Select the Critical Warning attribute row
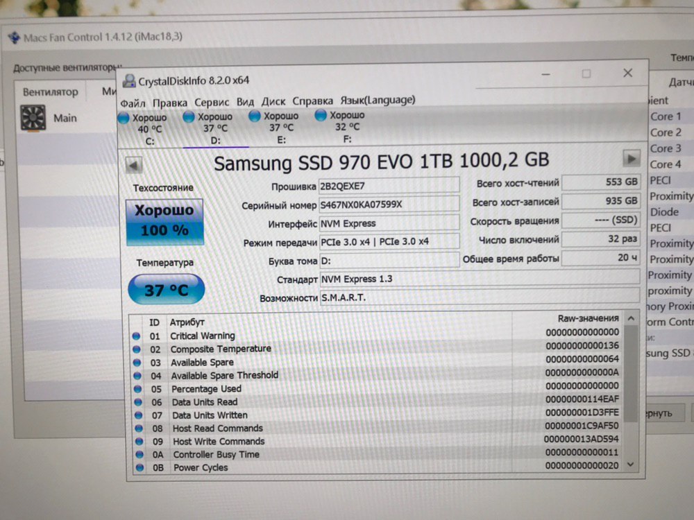This screenshot has height=520, width=694. 376,334
